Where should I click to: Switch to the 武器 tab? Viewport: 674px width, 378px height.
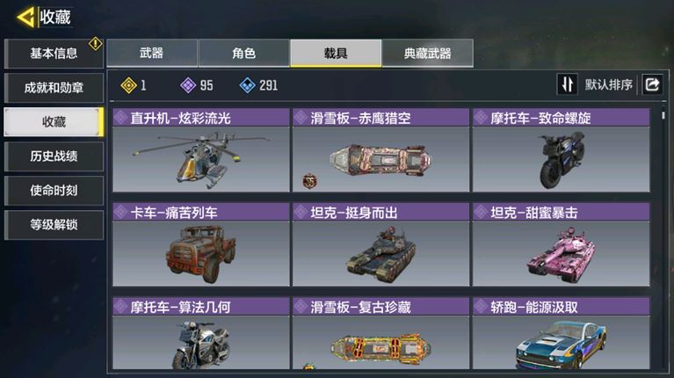click(x=152, y=53)
